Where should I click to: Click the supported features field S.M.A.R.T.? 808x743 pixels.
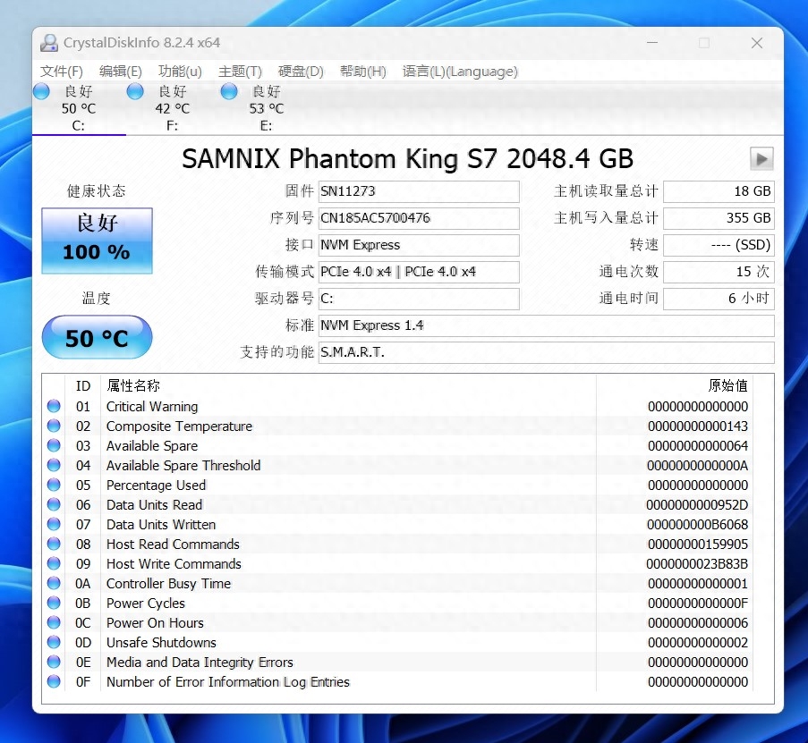546,352
